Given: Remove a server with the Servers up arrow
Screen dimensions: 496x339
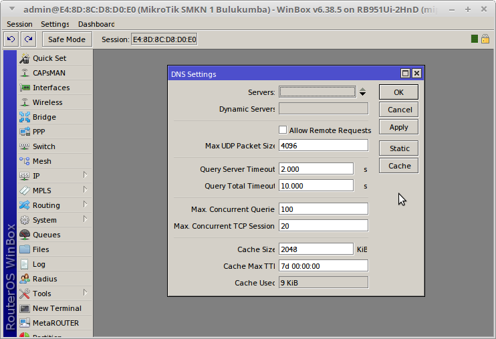Looking at the screenshot, I should [362, 90].
